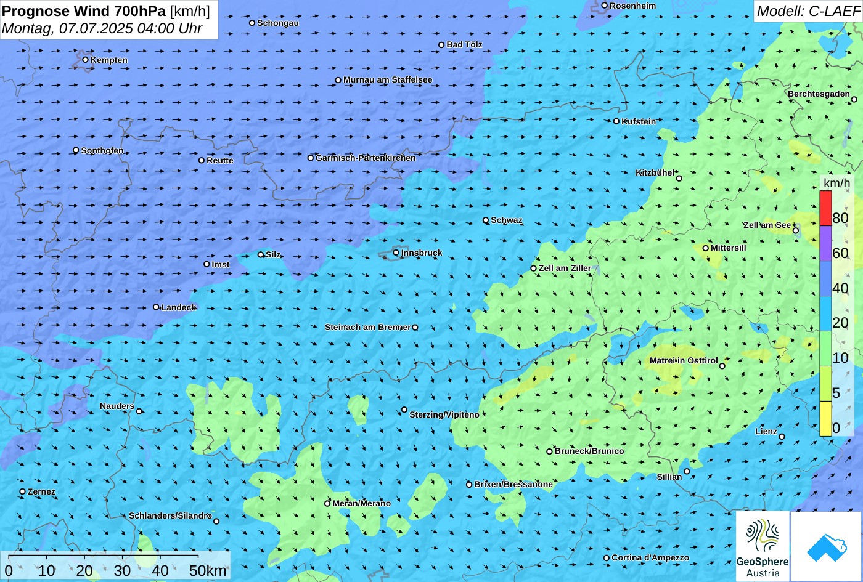Click the Innsbruck city marker
The height and width of the screenshot is (582, 863).
[x=396, y=253]
